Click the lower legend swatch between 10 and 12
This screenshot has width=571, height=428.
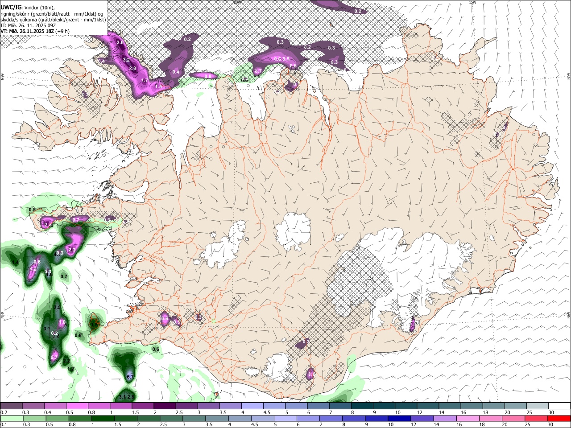400,418
